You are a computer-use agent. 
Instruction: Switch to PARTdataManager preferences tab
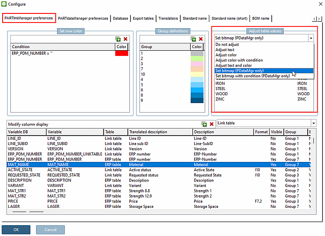point(83,19)
